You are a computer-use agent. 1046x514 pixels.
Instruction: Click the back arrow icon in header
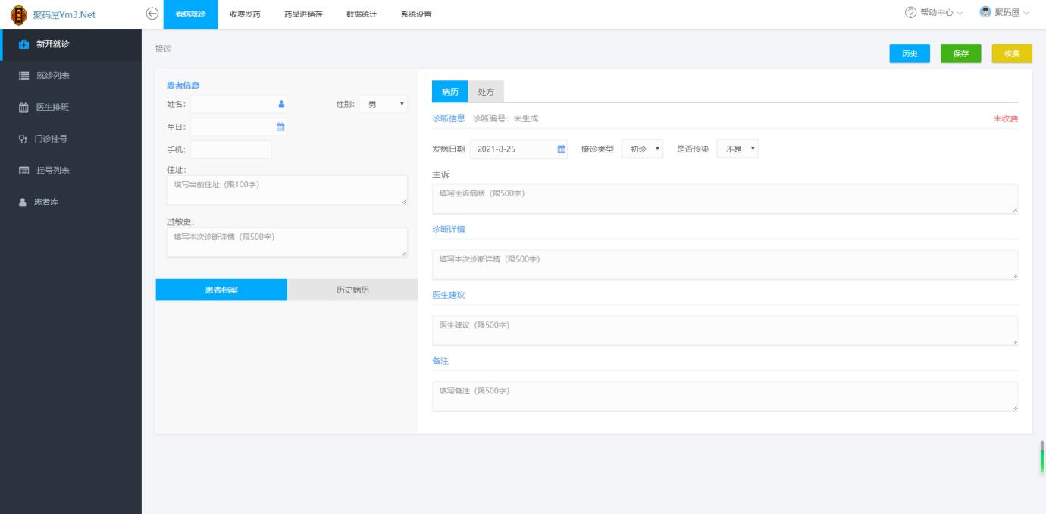click(x=152, y=14)
